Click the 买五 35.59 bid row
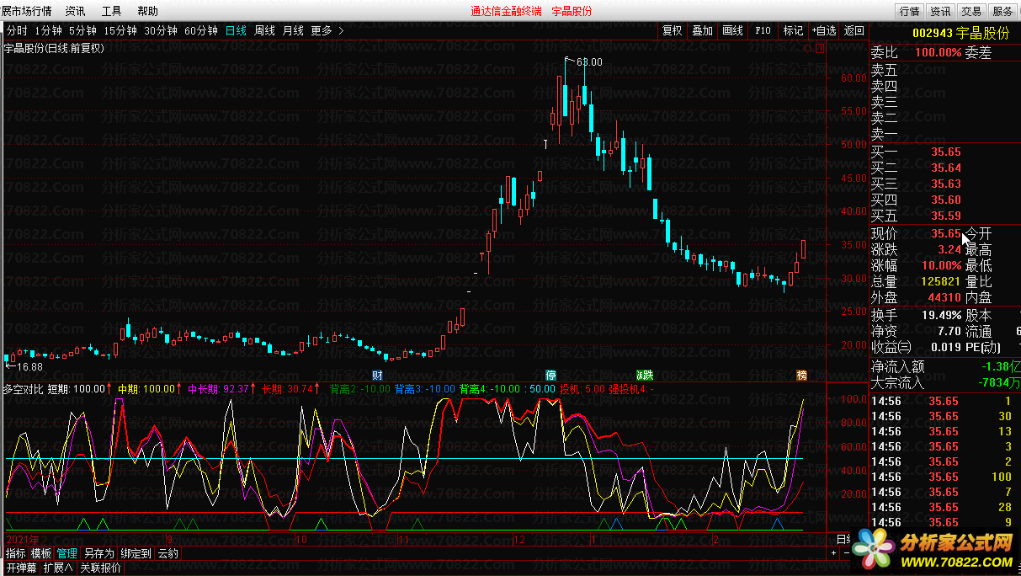Viewport: 1021px width, 576px height. (x=944, y=216)
